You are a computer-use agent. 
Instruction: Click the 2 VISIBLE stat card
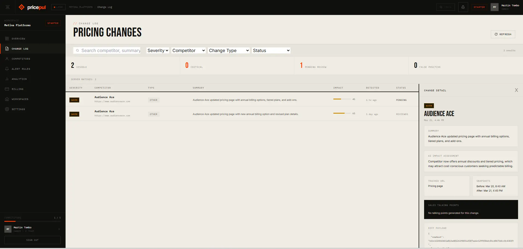click(x=123, y=66)
